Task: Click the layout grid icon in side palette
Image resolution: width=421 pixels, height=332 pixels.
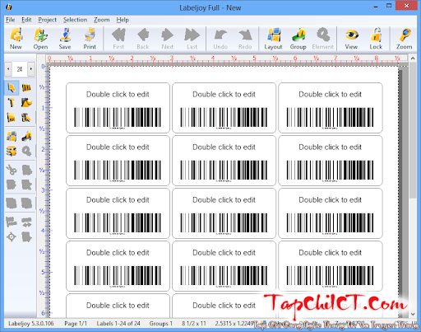Action: [12, 136]
